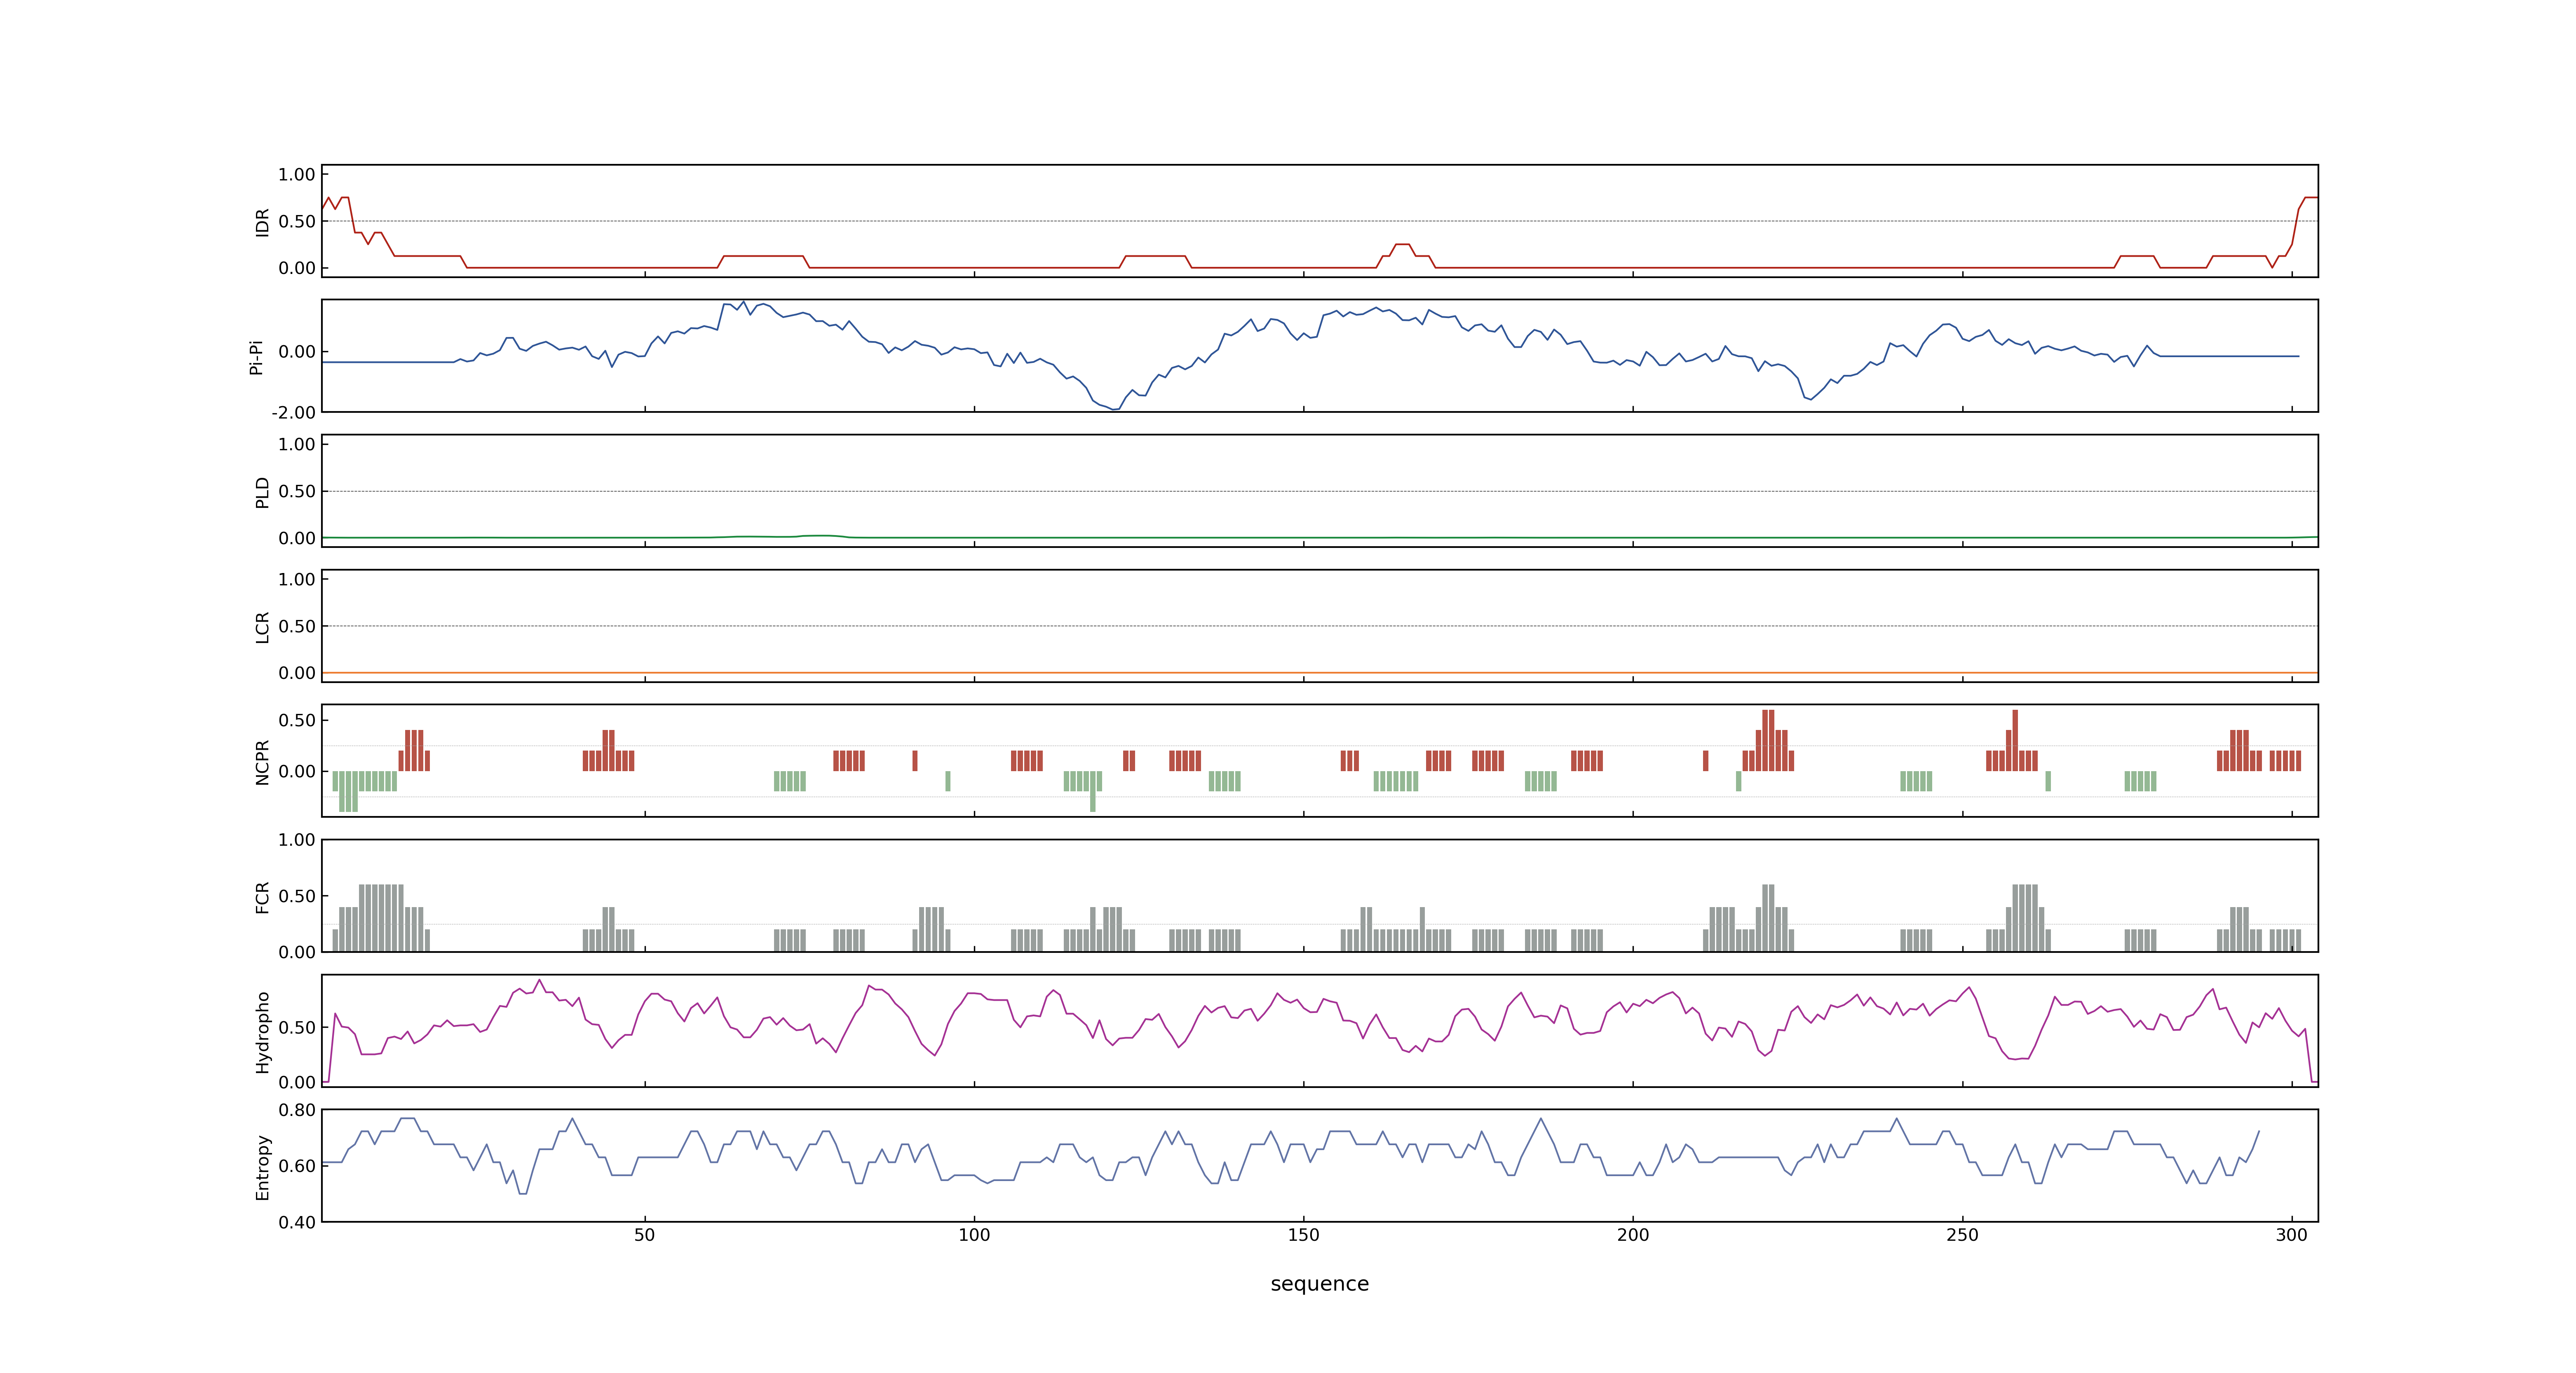
Task: Select the x-axis tick label 300
Action: [x=2292, y=1235]
